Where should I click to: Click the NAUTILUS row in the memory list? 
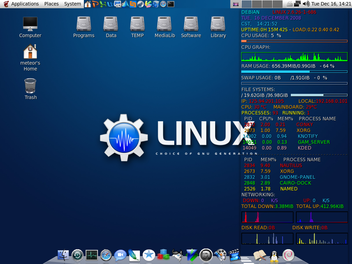tap(273, 165)
